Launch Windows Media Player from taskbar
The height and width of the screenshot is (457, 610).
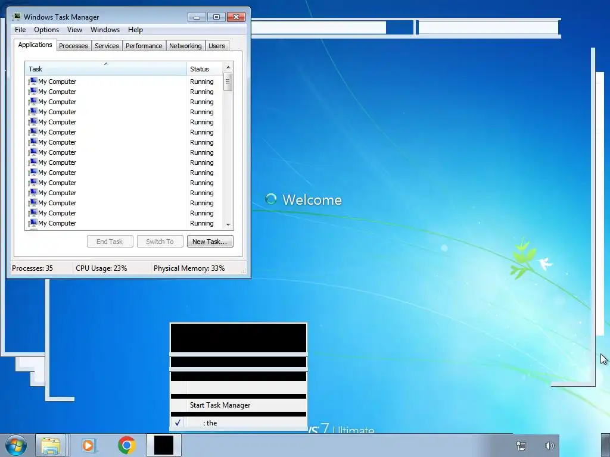coord(88,446)
